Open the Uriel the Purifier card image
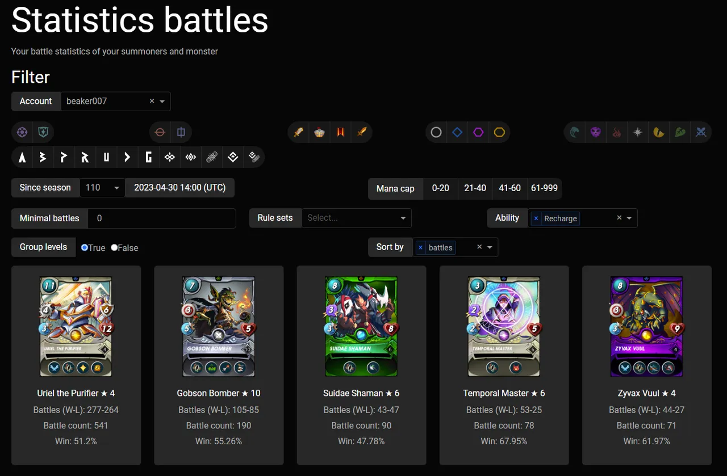Viewport: 727px width, 476px height. click(76, 326)
